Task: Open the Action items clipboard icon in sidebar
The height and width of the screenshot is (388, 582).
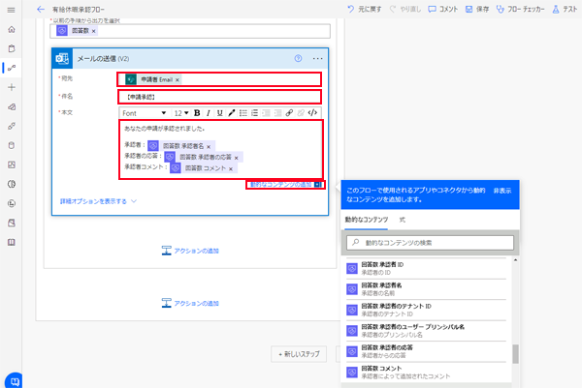Action: click(x=12, y=48)
